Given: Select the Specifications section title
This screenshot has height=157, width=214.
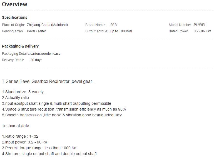Looking at the screenshot, I should [x=15, y=17].
